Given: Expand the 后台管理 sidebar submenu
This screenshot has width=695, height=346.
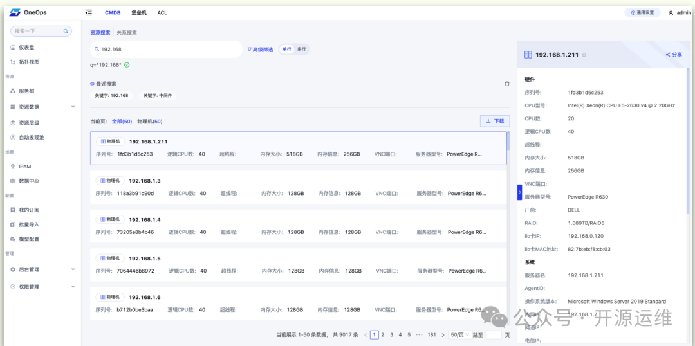Looking at the screenshot, I should click(x=43, y=269).
